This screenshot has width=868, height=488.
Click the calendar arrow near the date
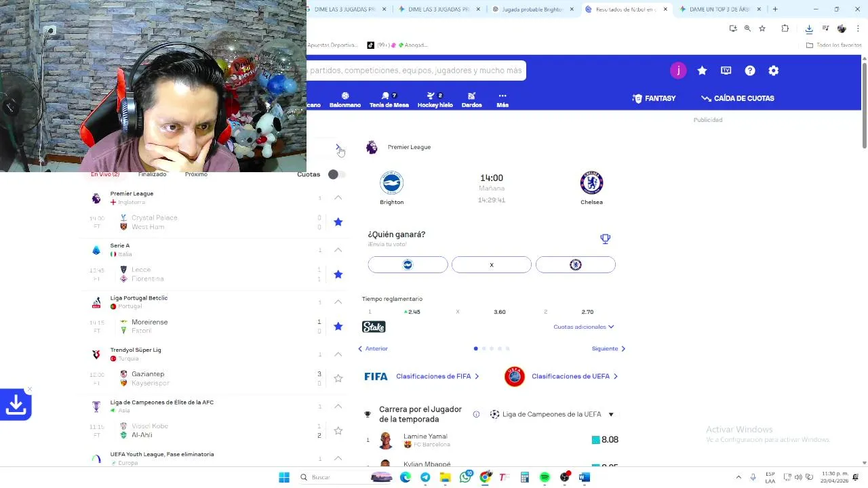point(338,147)
